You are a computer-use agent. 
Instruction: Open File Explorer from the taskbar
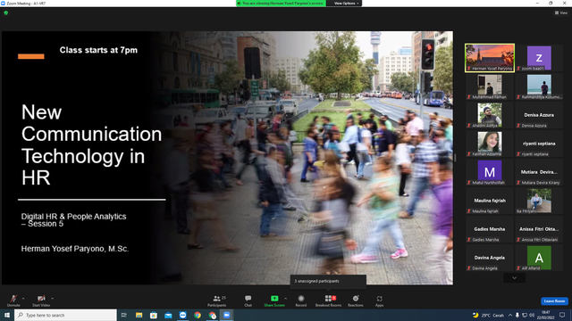tap(139, 315)
